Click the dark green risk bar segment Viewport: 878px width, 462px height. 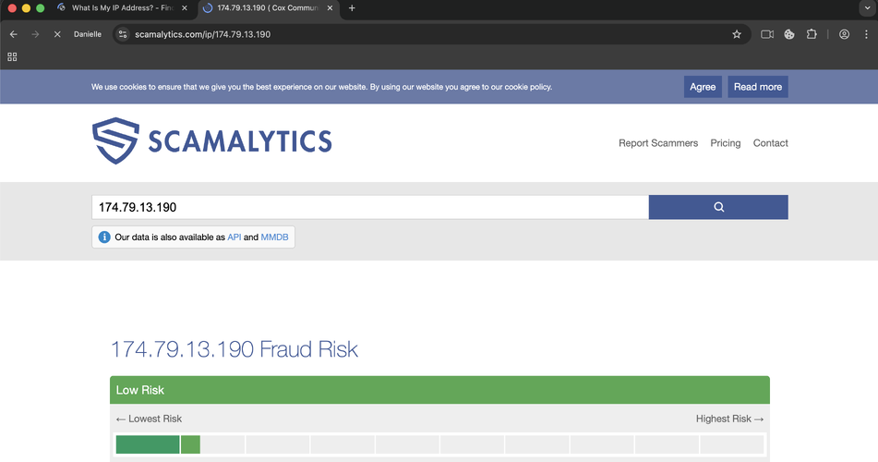coord(148,444)
